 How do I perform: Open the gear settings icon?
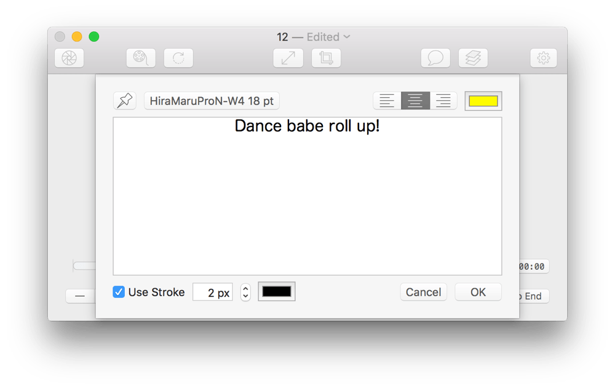click(544, 58)
